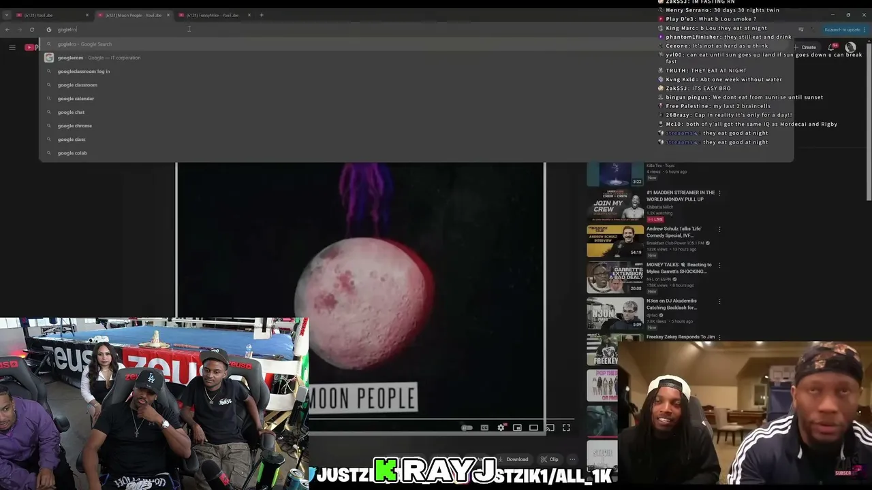The height and width of the screenshot is (490, 872).
Task: Click the Download button below the video
Action: (514, 459)
